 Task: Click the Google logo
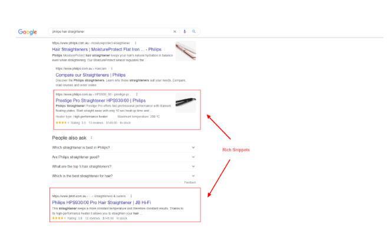coord(28,32)
